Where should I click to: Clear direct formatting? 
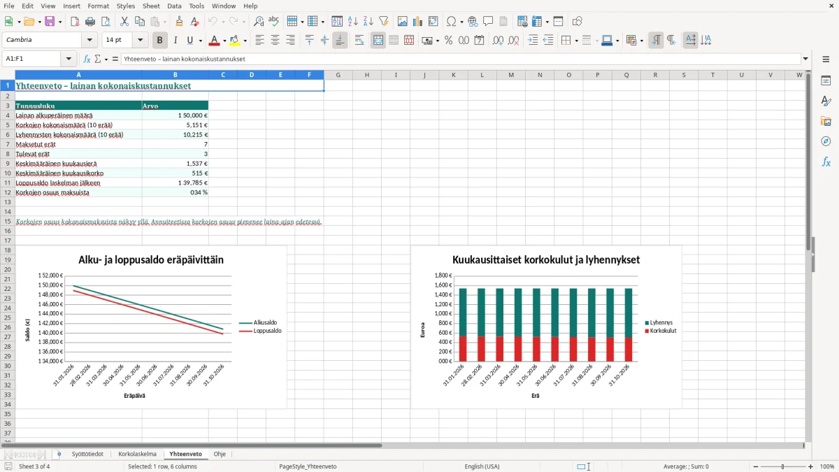pos(195,22)
